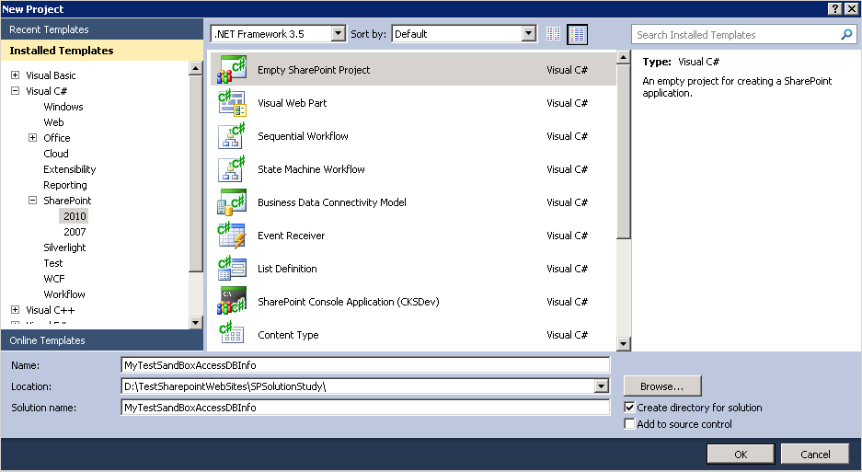Open the Location path dropdown arrow
The image size is (862, 472).
coord(602,386)
